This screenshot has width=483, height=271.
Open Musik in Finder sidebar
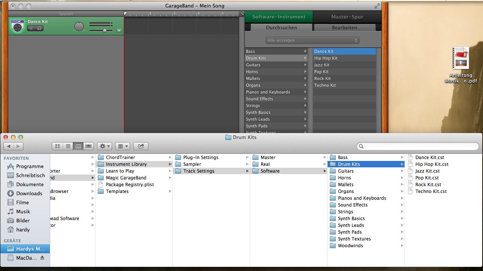click(25, 211)
